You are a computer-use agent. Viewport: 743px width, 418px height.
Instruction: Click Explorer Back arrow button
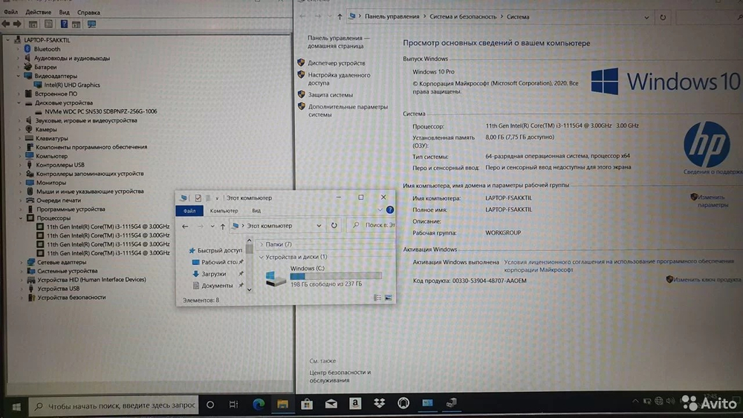[x=185, y=226]
